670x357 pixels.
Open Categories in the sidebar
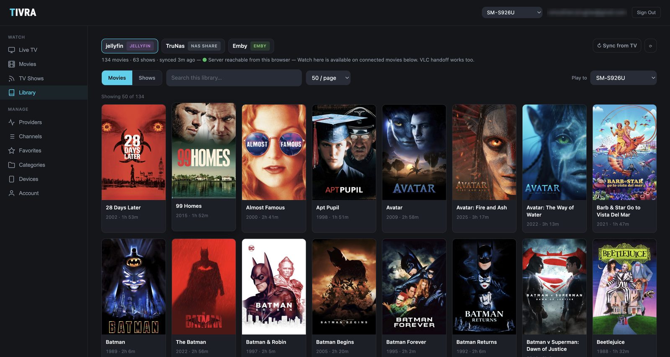pyautogui.click(x=44, y=165)
